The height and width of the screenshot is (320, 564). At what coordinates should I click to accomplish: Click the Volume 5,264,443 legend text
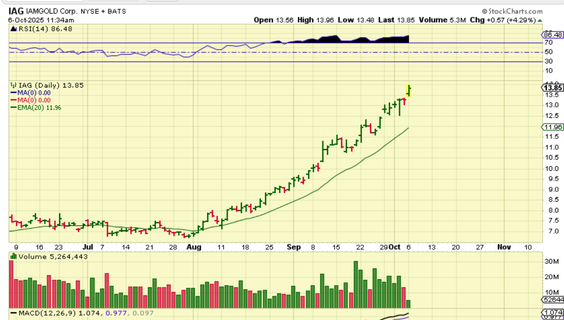(53, 257)
